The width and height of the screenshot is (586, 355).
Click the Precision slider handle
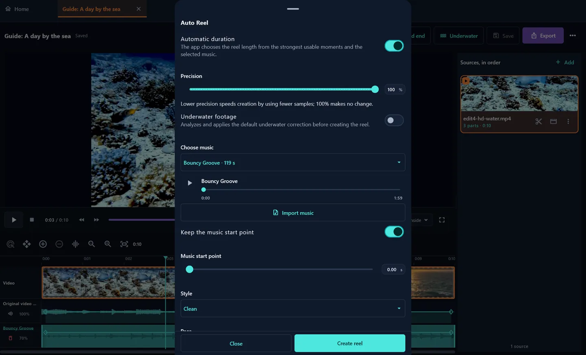pyautogui.click(x=375, y=89)
